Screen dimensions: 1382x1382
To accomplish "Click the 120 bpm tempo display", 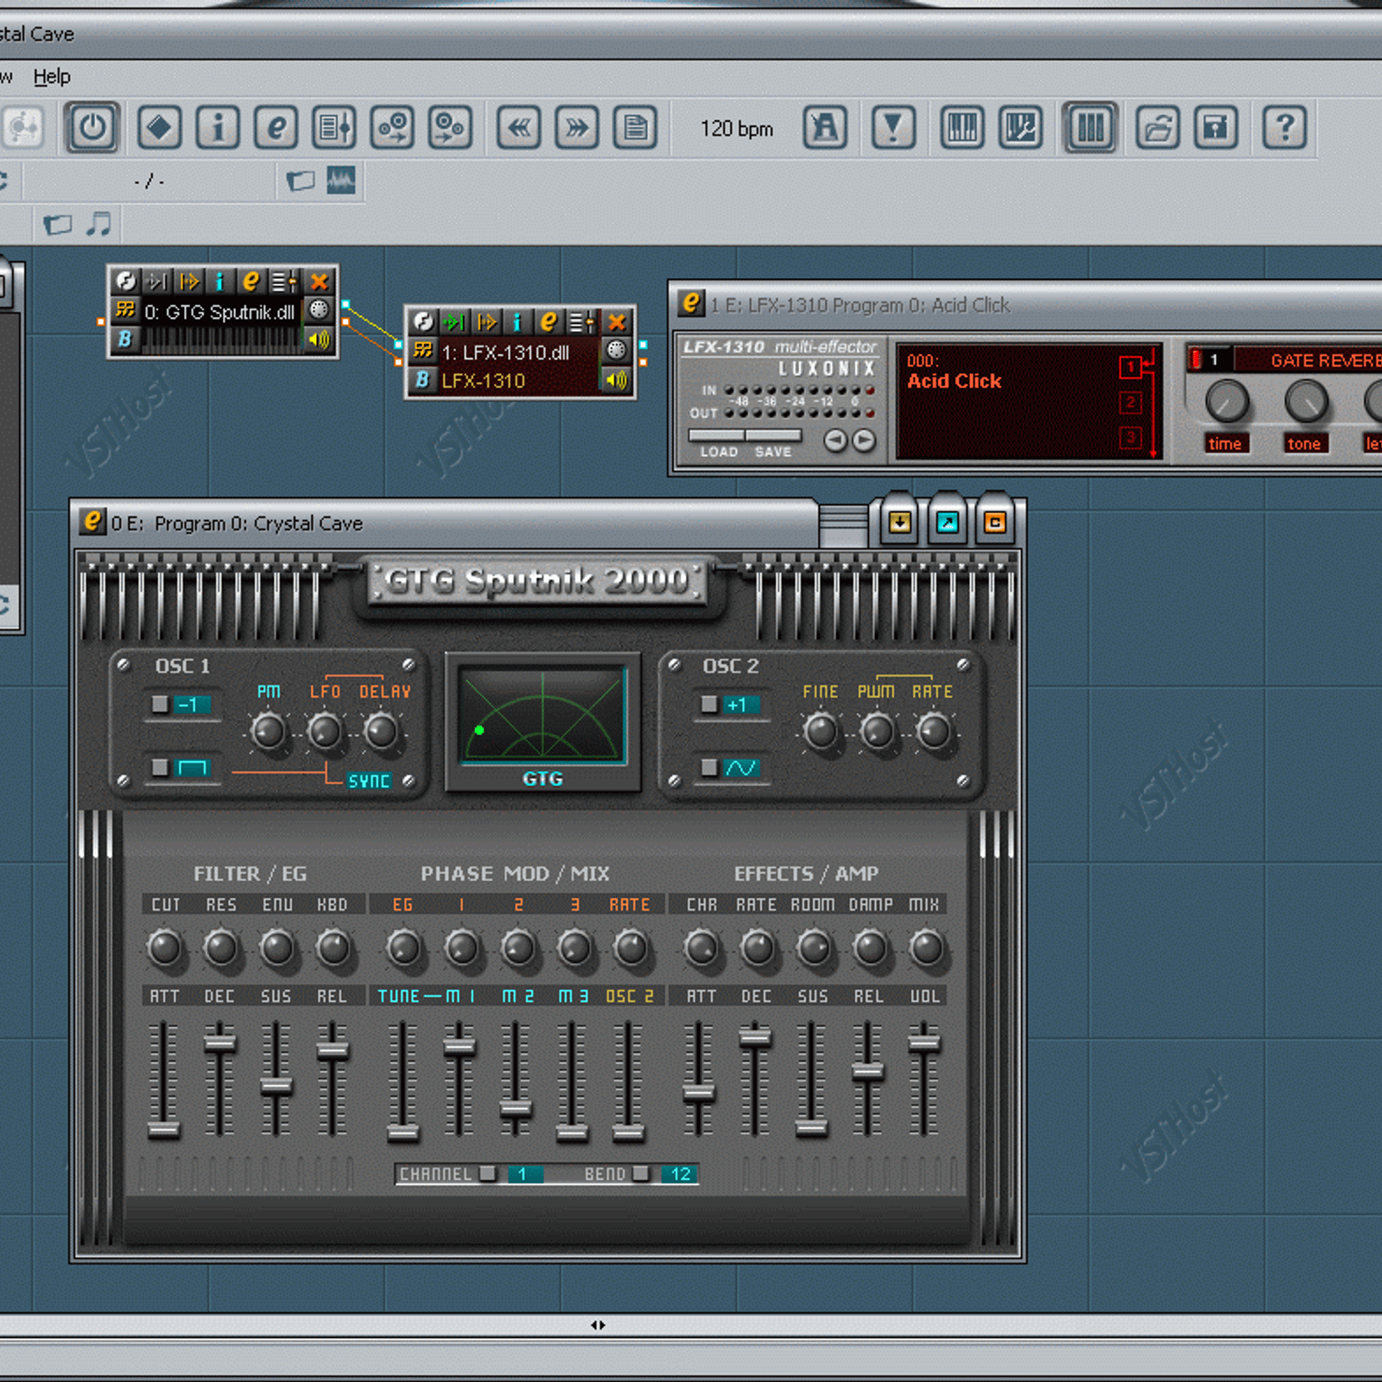I will click(x=736, y=130).
